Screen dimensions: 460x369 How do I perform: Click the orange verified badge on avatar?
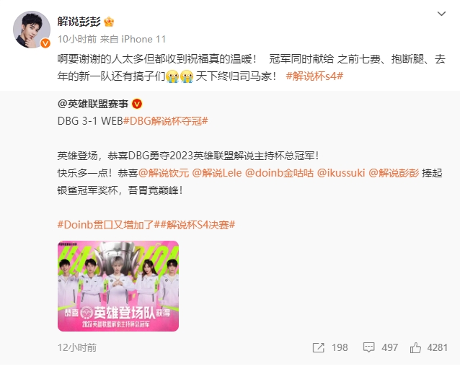[45, 43]
